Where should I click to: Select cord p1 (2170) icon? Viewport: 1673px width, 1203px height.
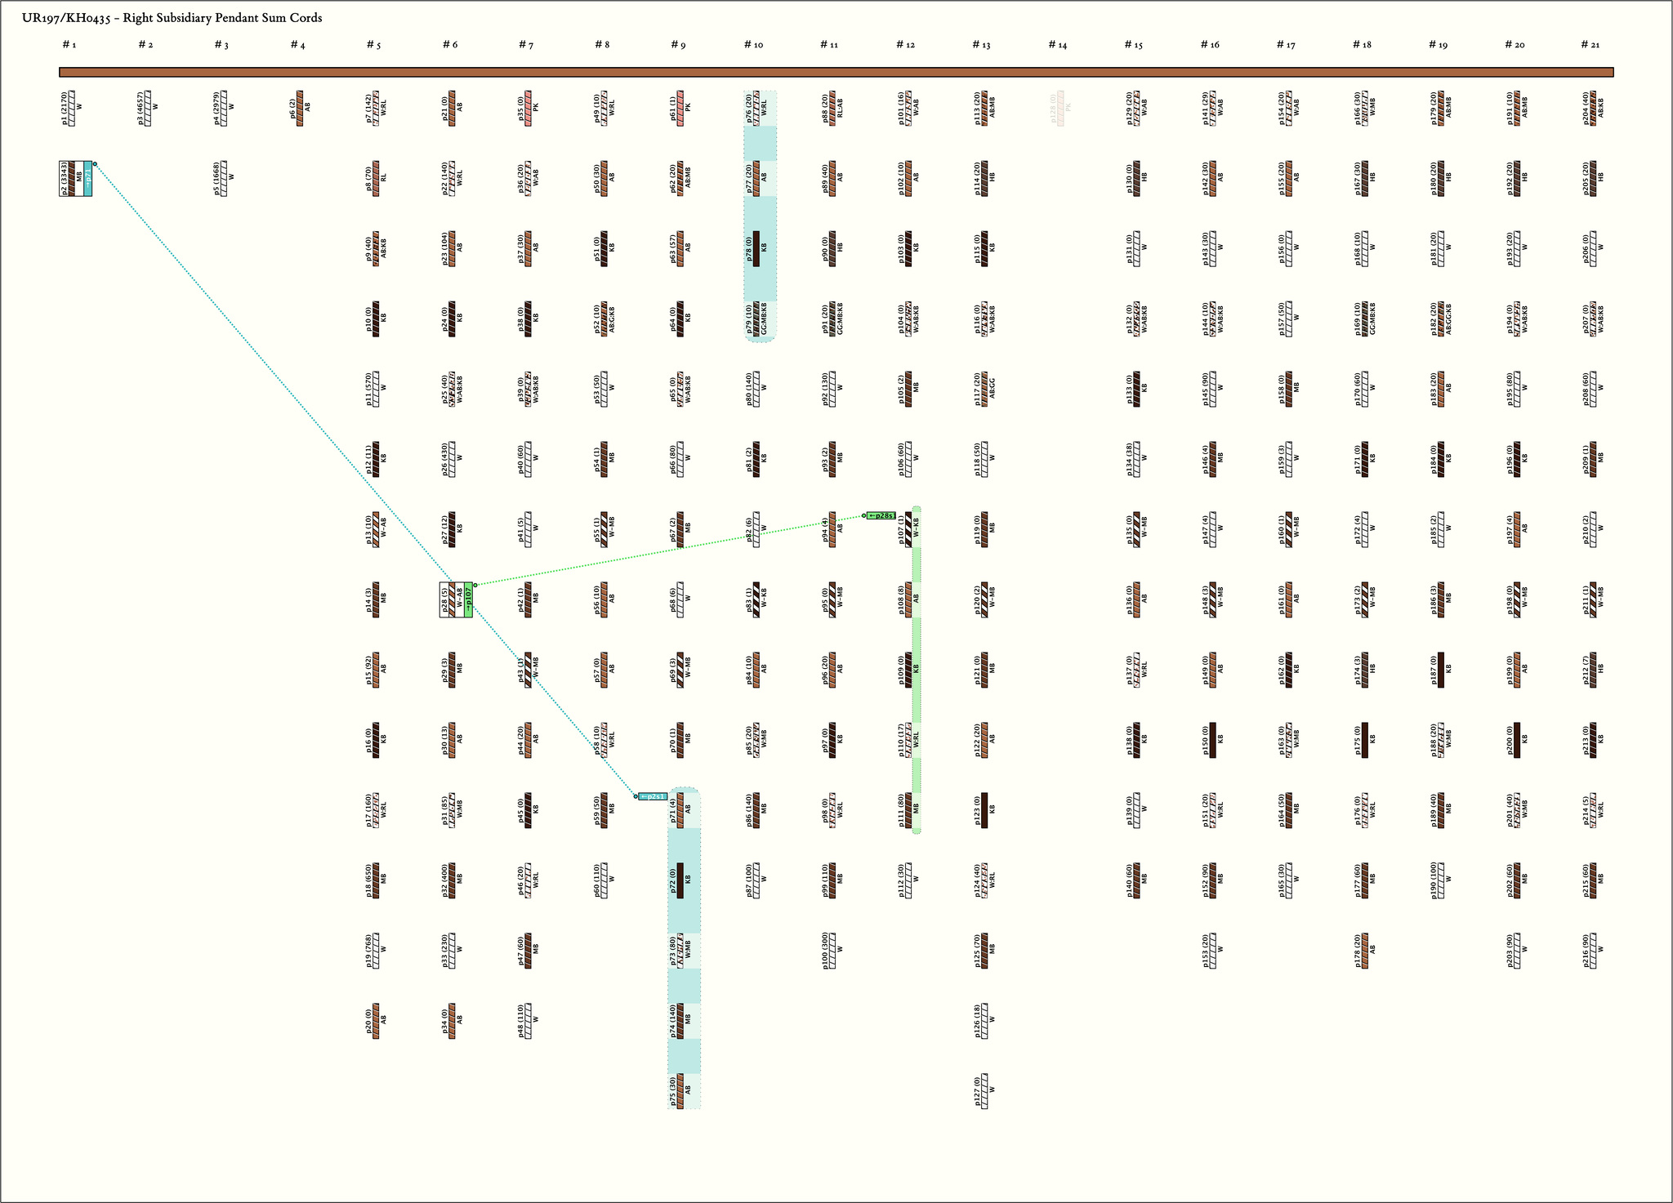pyautogui.click(x=71, y=108)
